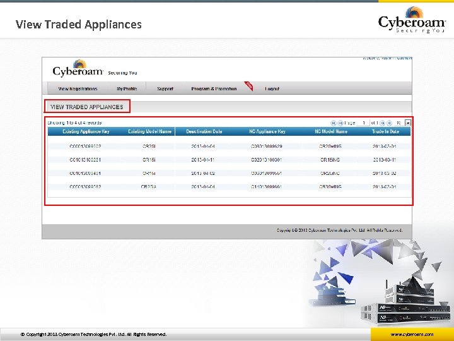Select the CR25wiNG model cell
454x341 pixels.
click(330, 147)
